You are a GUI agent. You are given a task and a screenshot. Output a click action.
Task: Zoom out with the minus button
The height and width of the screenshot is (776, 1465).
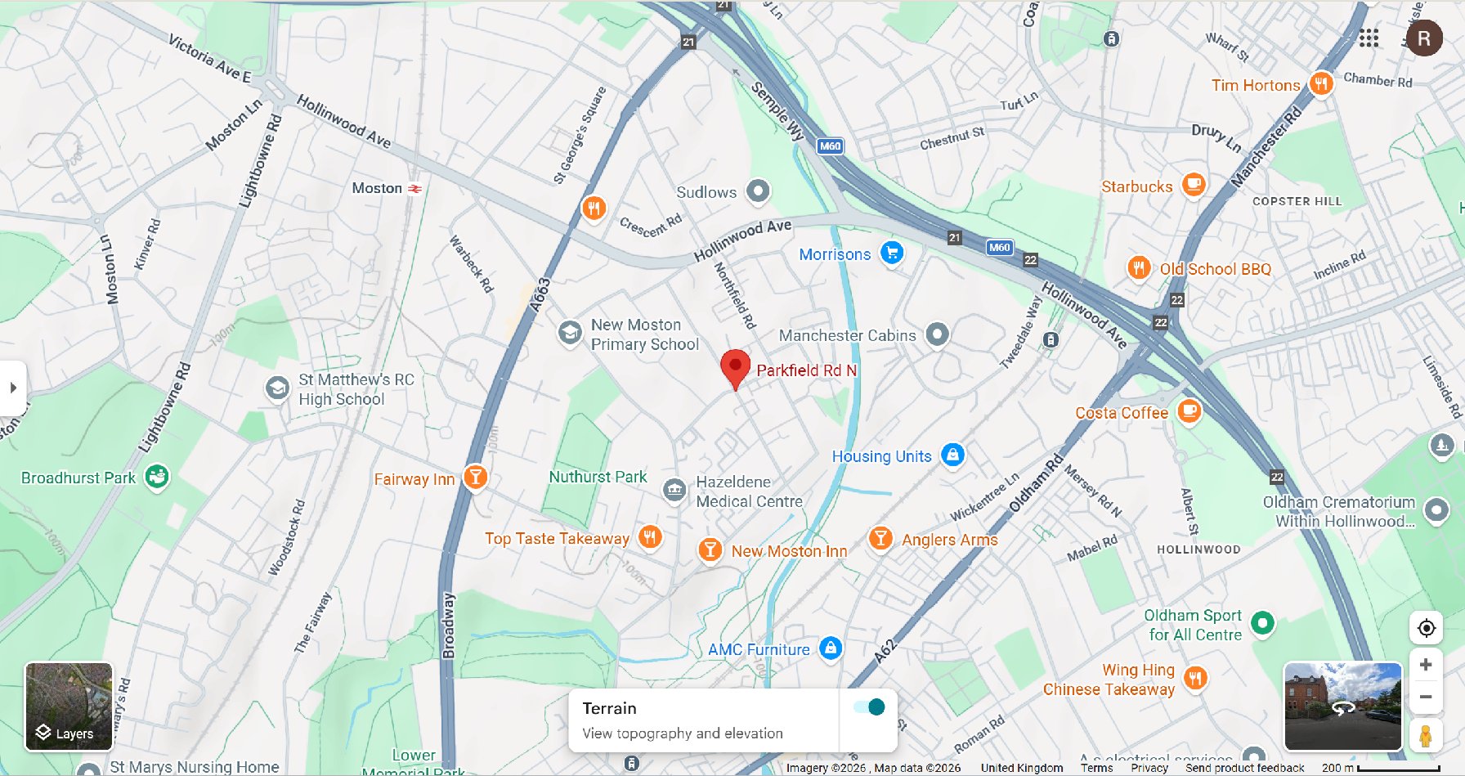click(x=1426, y=697)
